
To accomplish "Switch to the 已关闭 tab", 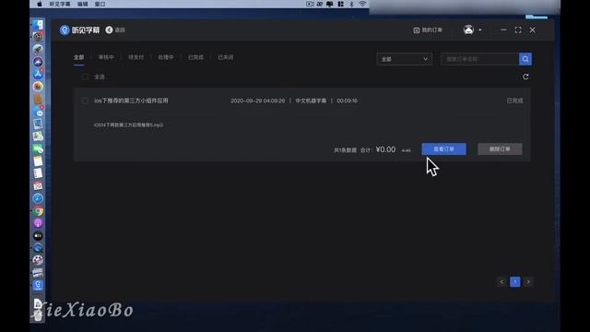I will 225,57.
